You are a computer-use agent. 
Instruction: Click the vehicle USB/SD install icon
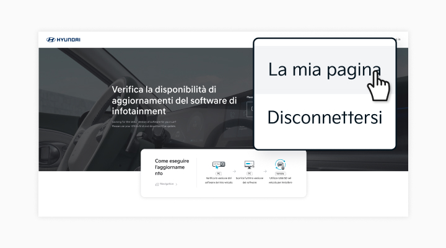click(x=280, y=165)
